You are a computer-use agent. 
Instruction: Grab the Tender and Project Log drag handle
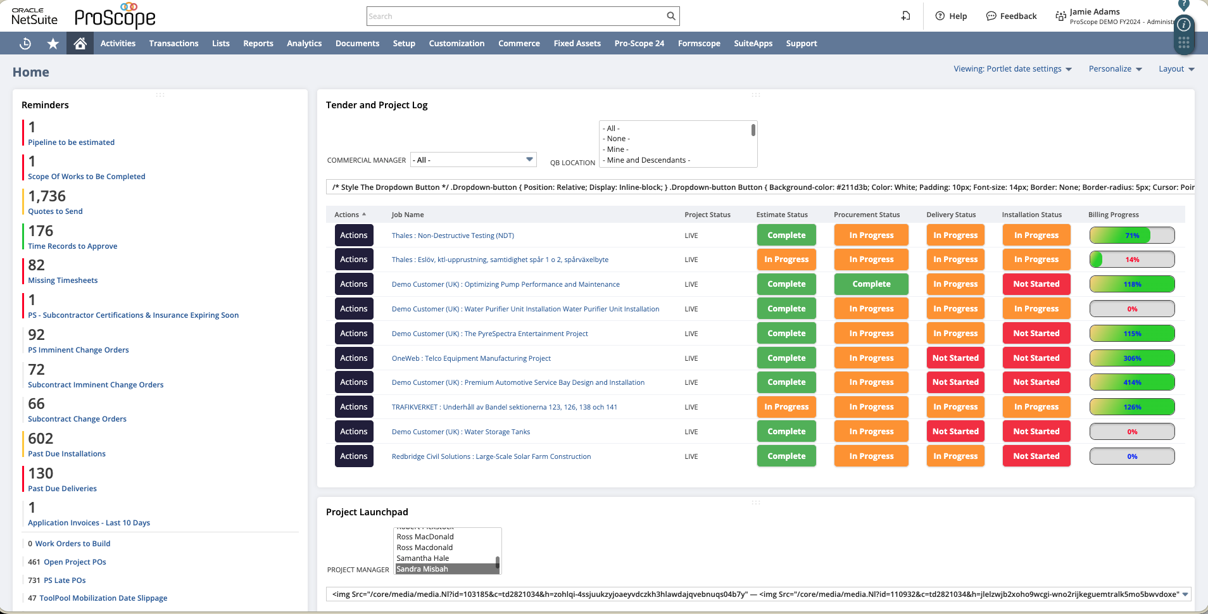tap(756, 95)
